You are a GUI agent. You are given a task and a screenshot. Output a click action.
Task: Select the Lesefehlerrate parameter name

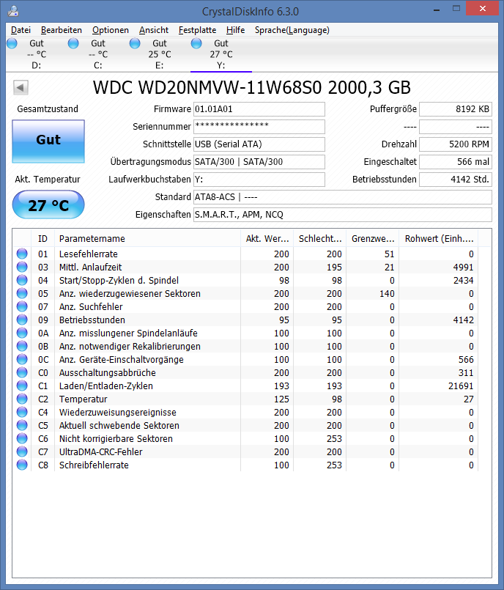coord(89,254)
